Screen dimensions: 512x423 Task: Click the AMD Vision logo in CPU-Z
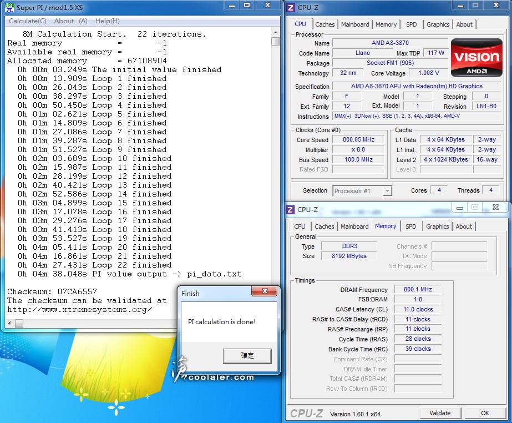476,58
